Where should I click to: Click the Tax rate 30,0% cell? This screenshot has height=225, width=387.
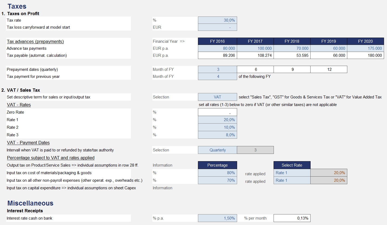(x=217, y=20)
